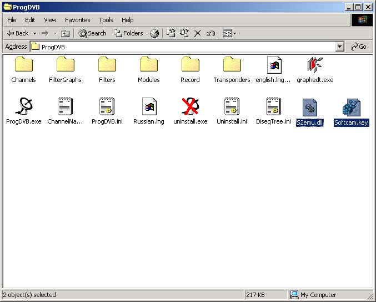Open the File menu
Screen dimensions: 376x302
(12, 20)
